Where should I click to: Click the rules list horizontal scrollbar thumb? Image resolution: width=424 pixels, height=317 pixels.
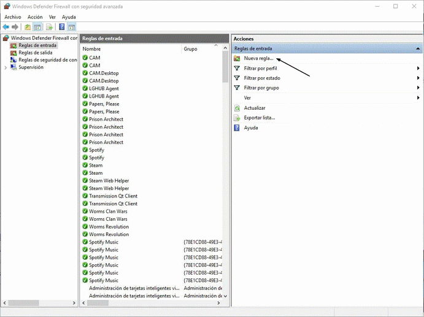(98, 303)
